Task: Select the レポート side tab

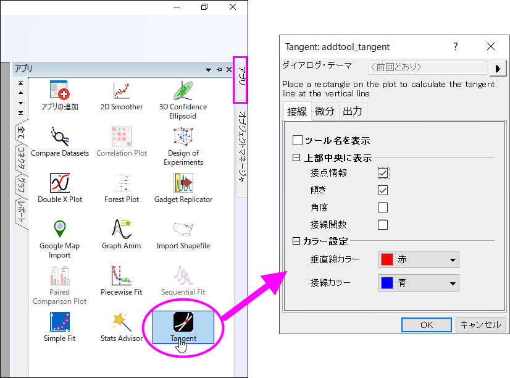Action: (x=21, y=212)
